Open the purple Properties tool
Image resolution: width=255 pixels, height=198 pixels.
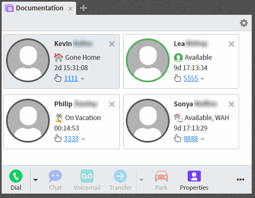tap(194, 176)
